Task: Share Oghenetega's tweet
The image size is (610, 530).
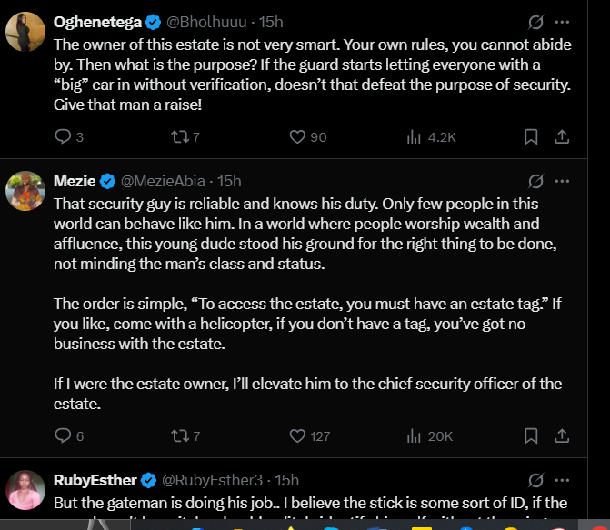Action: pos(562,137)
